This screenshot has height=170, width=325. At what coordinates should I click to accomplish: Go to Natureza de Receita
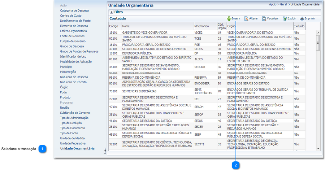pyautogui.click(x=73, y=82)
